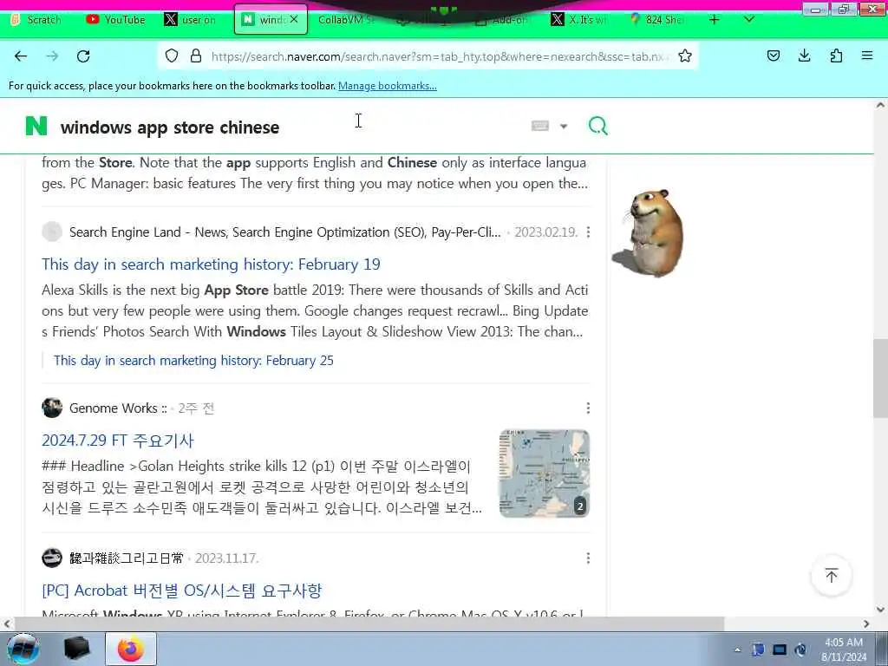Bookmark this page with the star
The image size is (888, 666).
point(685,55)
